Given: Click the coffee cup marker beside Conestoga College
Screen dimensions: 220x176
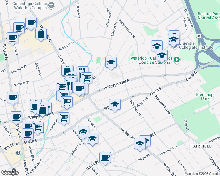Looking at the screenshot, I should click(31, 23).
